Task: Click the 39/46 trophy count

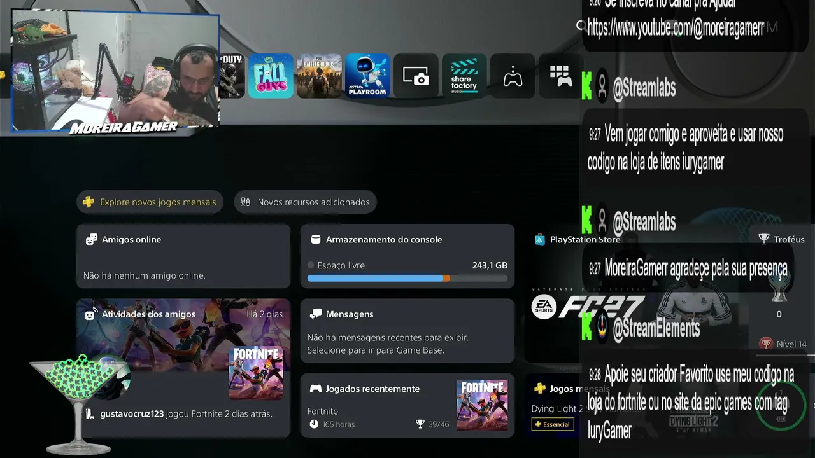Action: (x=439, y=424)
